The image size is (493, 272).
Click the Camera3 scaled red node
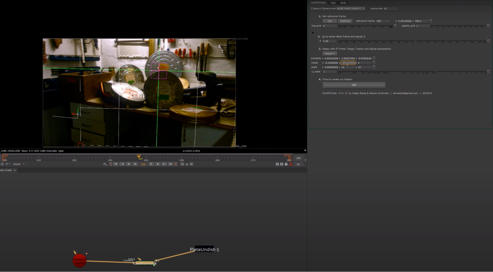pyautogui.click(x=79, y=261)
